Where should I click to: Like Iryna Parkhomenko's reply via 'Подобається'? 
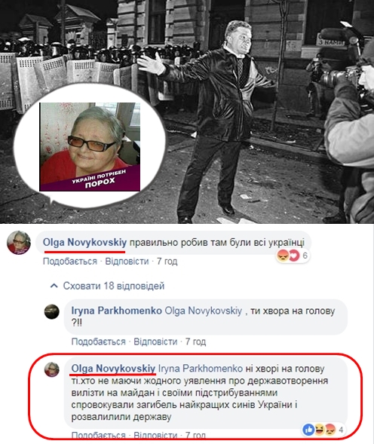click(98, 341)
